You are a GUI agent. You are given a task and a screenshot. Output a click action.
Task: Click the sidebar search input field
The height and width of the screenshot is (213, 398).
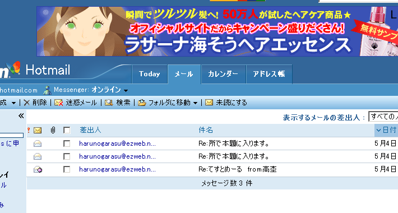pos(11,135)
